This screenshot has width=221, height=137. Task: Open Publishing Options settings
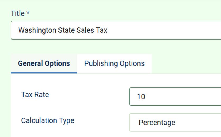click(114, 63)
